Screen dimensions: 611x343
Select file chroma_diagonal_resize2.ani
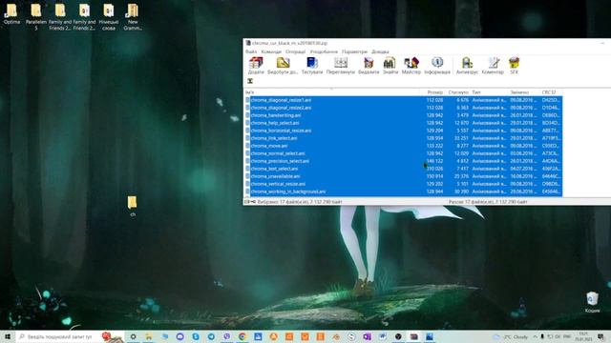click(x=403, y=108)
